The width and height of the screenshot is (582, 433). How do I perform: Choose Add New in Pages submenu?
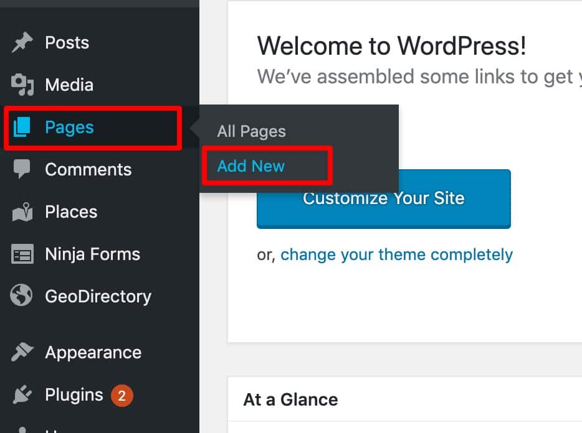(x=250, y=166)
